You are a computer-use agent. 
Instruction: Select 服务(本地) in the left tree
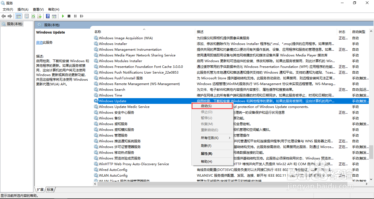[12, 24]
